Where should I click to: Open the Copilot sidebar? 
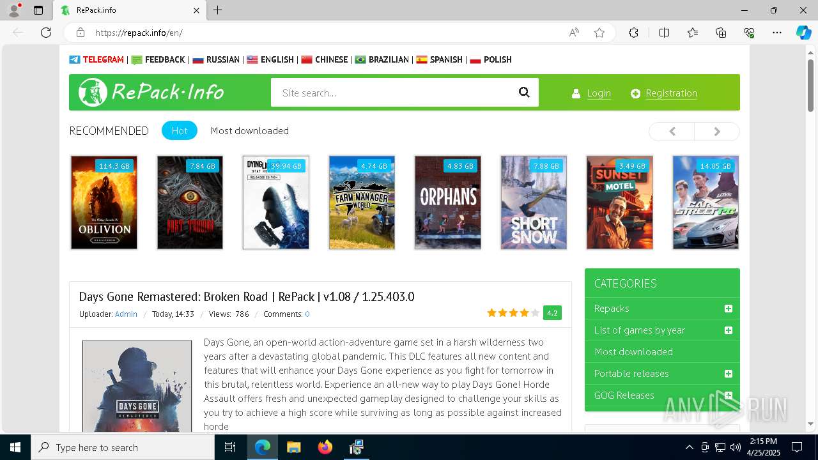coord(804,33)
